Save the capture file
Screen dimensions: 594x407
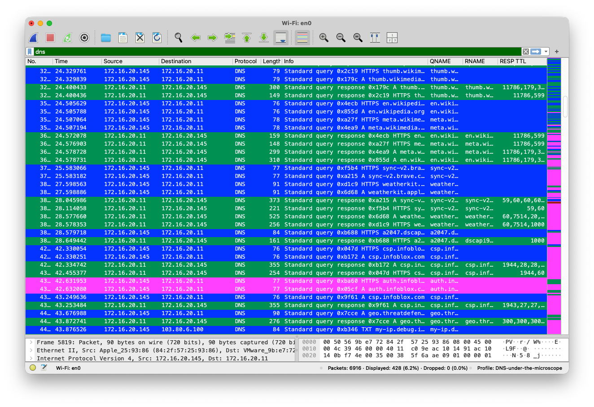(123, 38)
